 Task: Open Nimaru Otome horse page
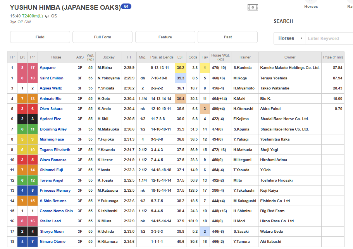pos(52,241)
